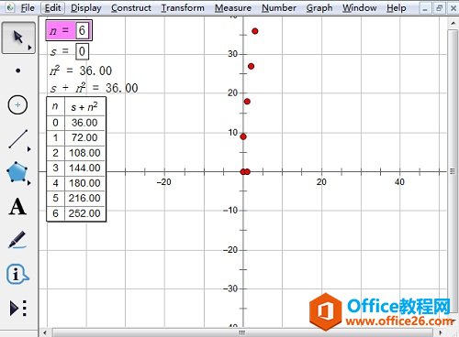Restore the document window
Viewport: 459px width, 337px height.
[x=440, y=8]
